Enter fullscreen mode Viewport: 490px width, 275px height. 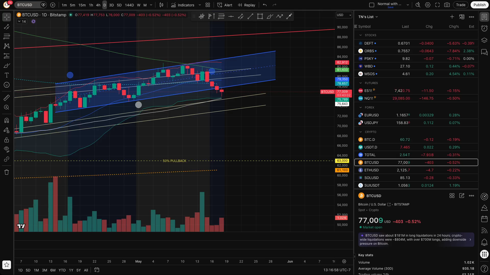pos(437,5)
